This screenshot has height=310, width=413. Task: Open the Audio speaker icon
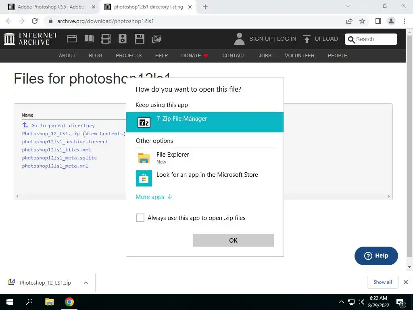pos(123,39)
